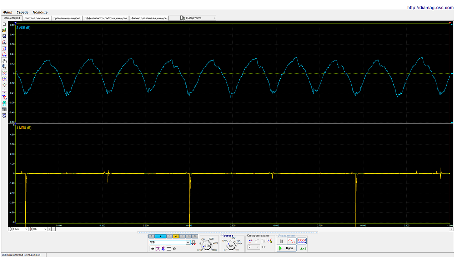
Task: Save the oscillogram with the floppy icon
Action: coord(4,36)
